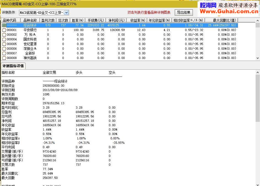Select the 评测指标详情 tab
Screen dimensions: 260x186
click(13, 66)
